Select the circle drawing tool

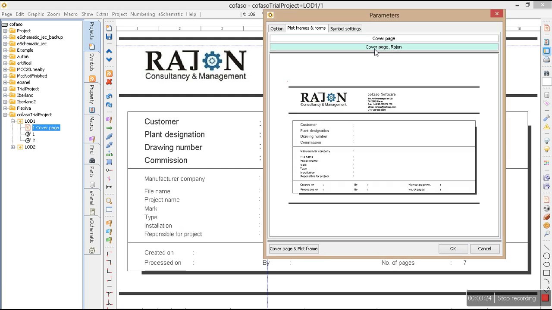point(547,256)
